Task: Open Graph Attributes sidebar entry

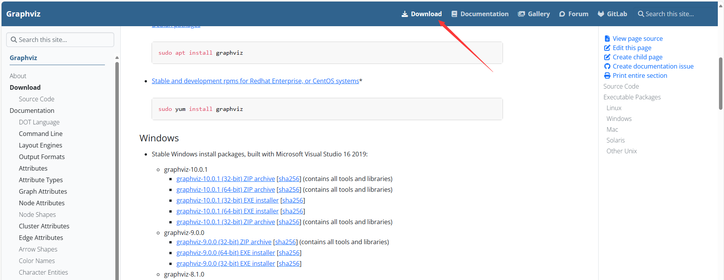Action: click(x=43, y=191)
